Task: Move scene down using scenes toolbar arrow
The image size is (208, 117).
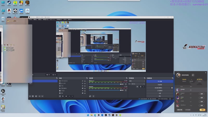Action: point(42,96)
